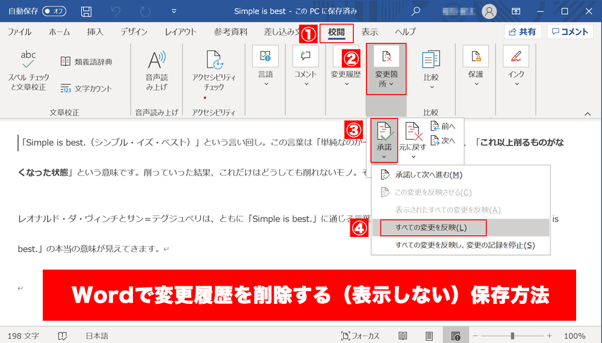The width and height of the screenshot is (602, 343).
Task: Click the Undo arrow icon
Action: pos(116,11)
